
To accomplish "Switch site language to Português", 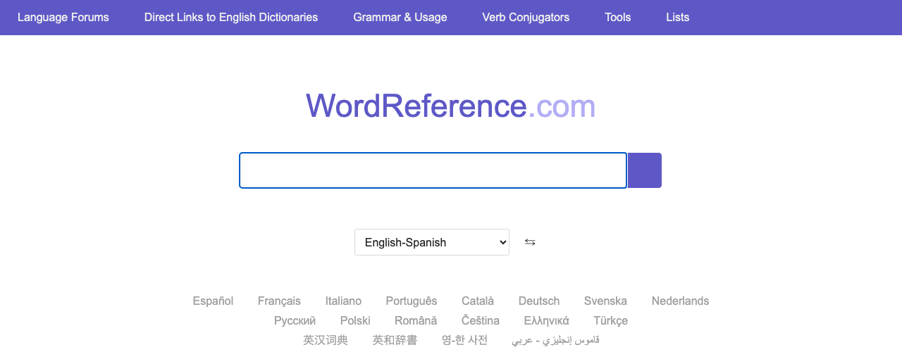I will [x=412, y=301].
